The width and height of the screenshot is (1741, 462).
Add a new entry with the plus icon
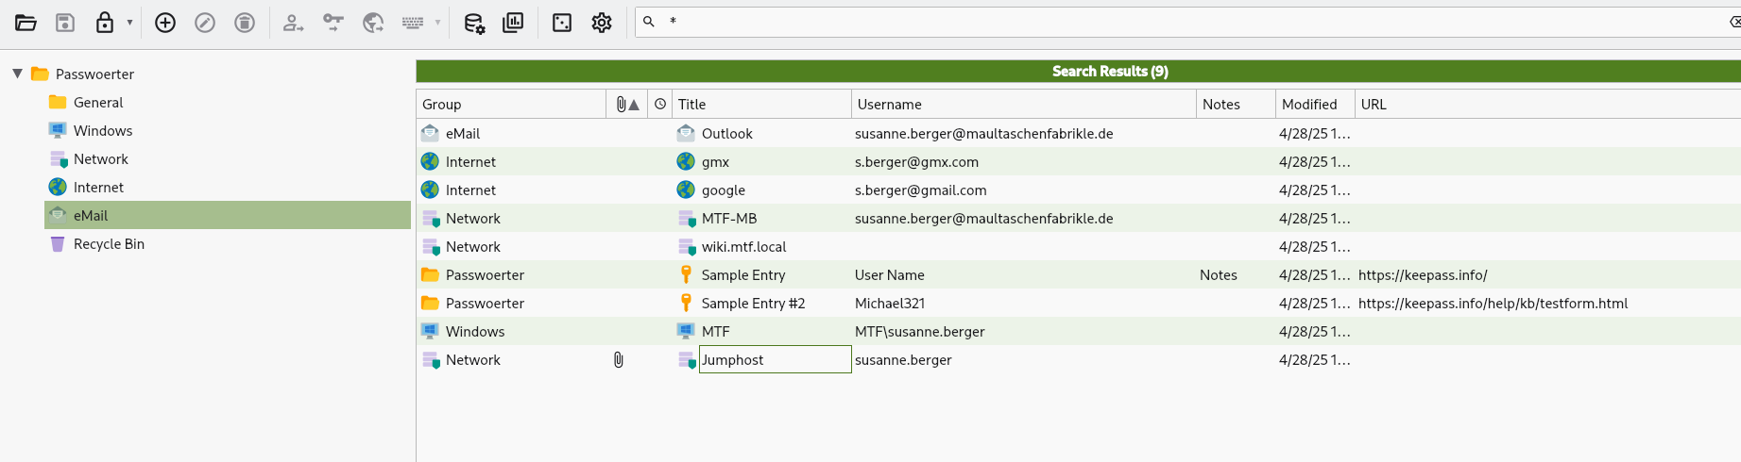(165, 23)
